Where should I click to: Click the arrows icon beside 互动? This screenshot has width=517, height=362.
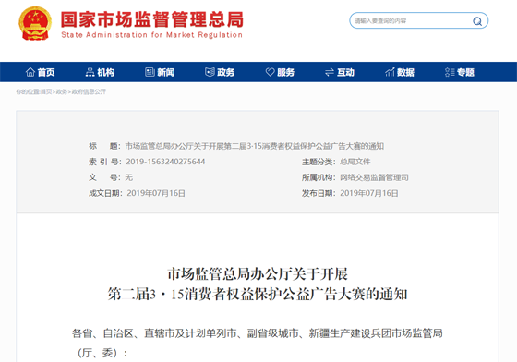330,72
